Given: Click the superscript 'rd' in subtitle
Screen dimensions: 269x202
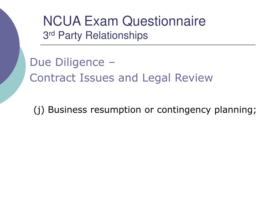Looking at the screenshot, I should [x=52, y=33].
